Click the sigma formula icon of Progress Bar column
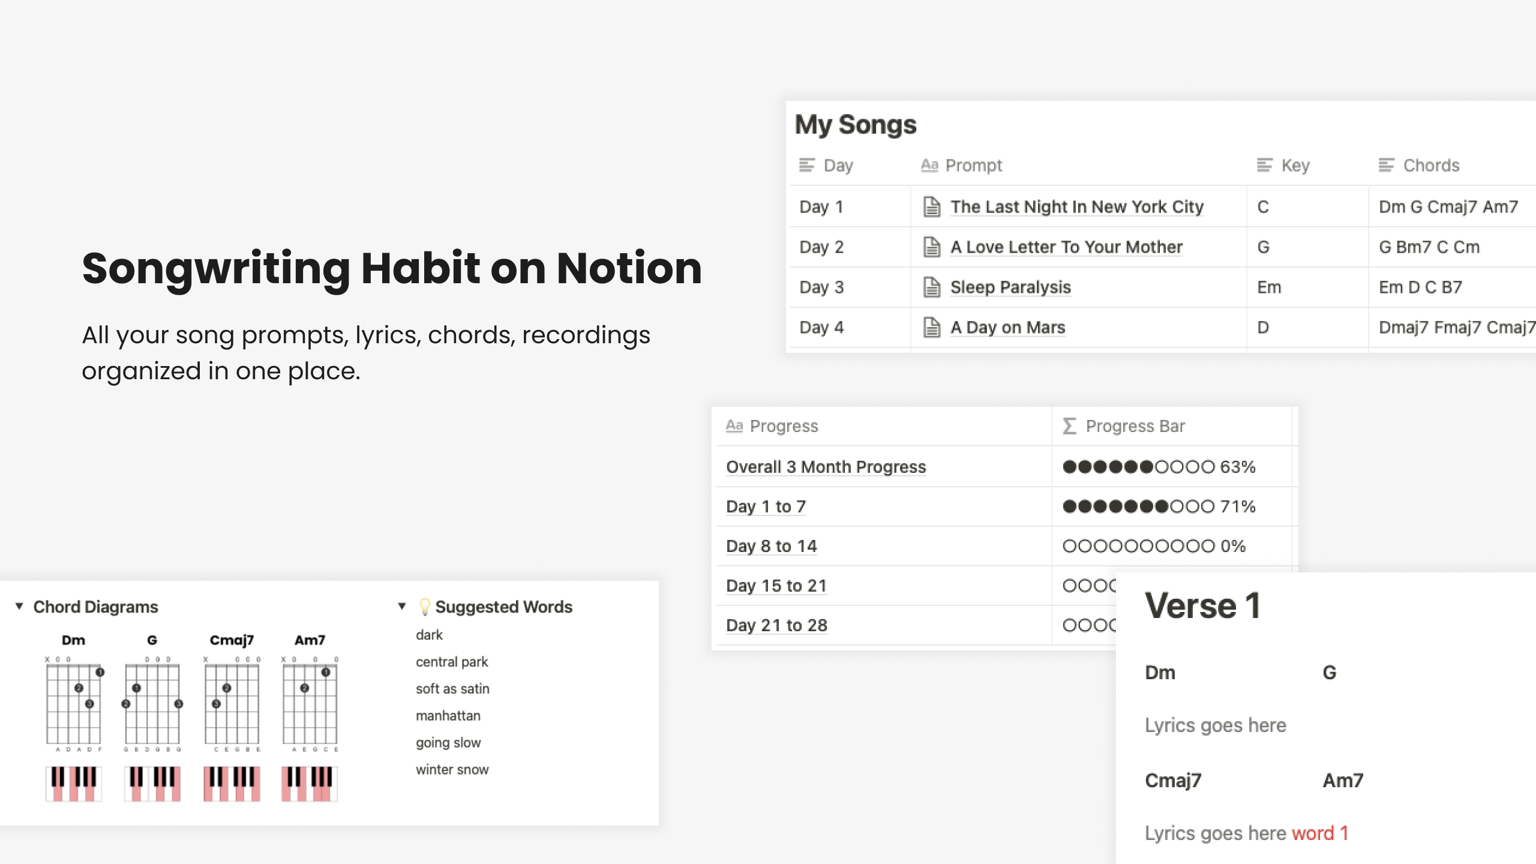This screenshot has width=1536, height=864. point(1069,426)
